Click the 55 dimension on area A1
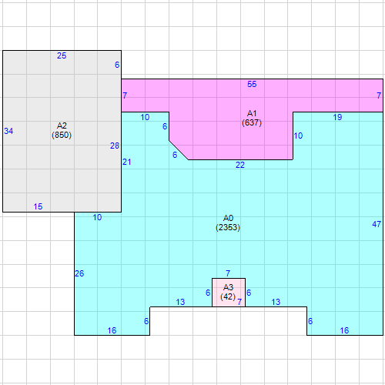This screenshot has width=385, height=385. pyautogui.click(x=252, y=84)
